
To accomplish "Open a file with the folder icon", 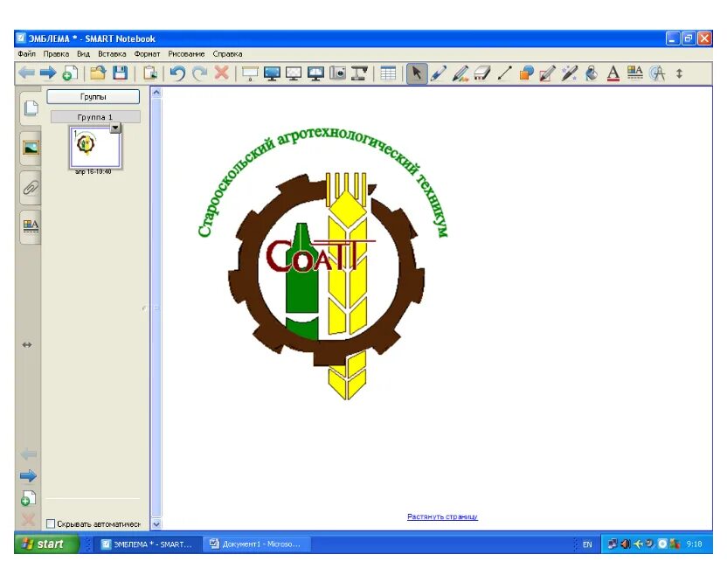I will tap(98, 73).
